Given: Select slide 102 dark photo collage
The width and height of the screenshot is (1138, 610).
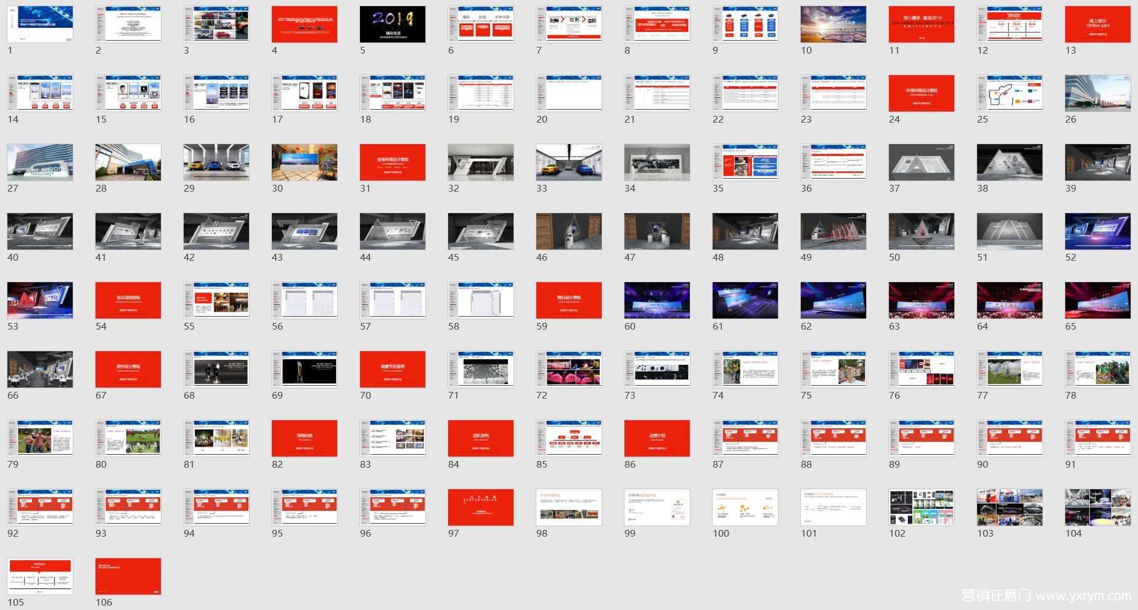Looking at the screenshot, I should pyautogui.click(x=922, y=508).
